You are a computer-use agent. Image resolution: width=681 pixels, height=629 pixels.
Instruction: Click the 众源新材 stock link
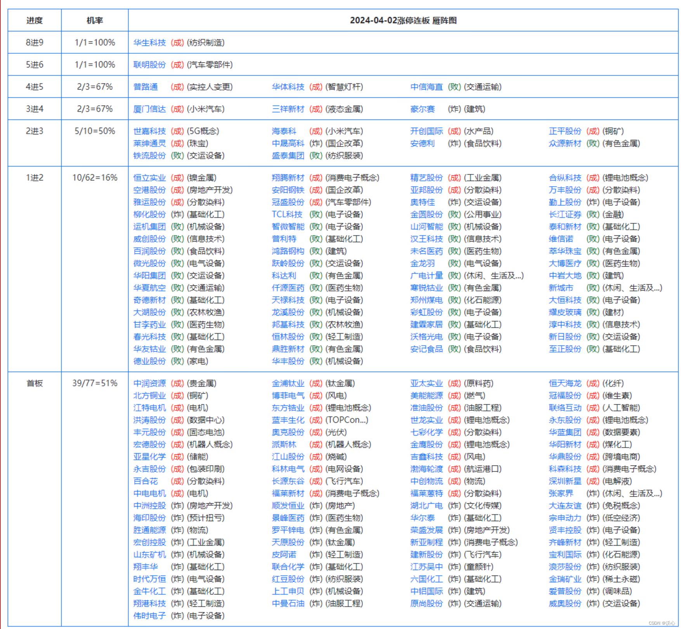565,144
